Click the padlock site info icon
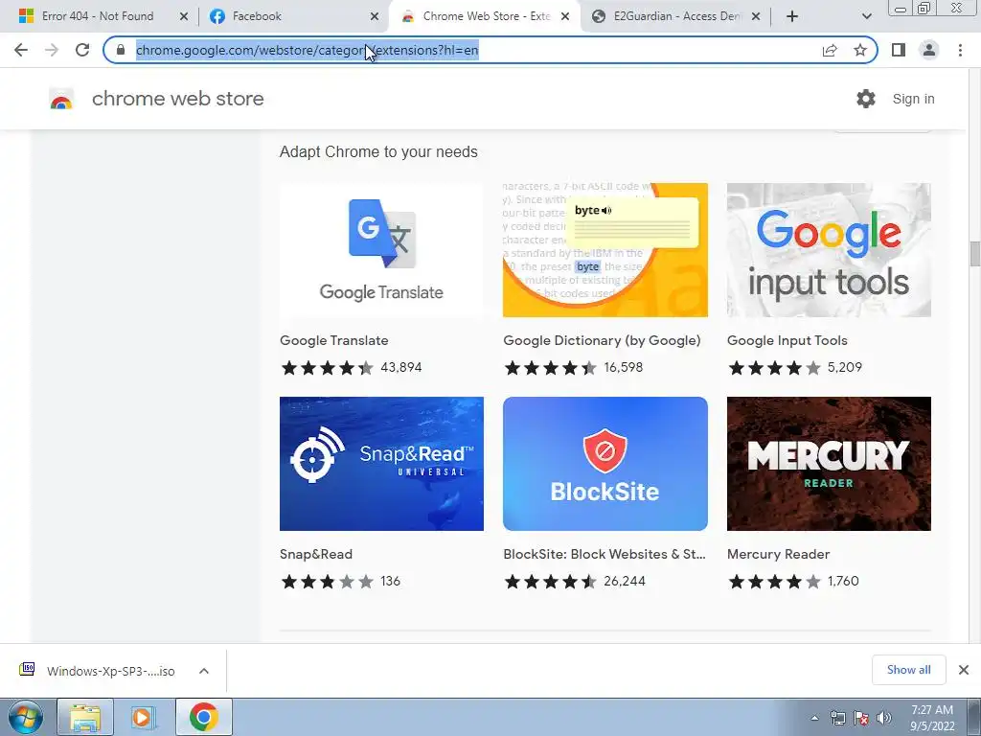Image resolution: width=981 pixels, height=736 pixels. click(x=121, y=50)
